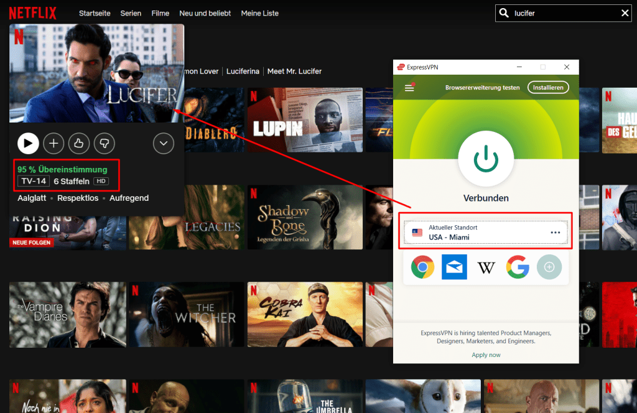The width and height of the screenshot is (637, 413).
Task: Expand Lucifer details with chevron button
Action: [x=164, y=143]
